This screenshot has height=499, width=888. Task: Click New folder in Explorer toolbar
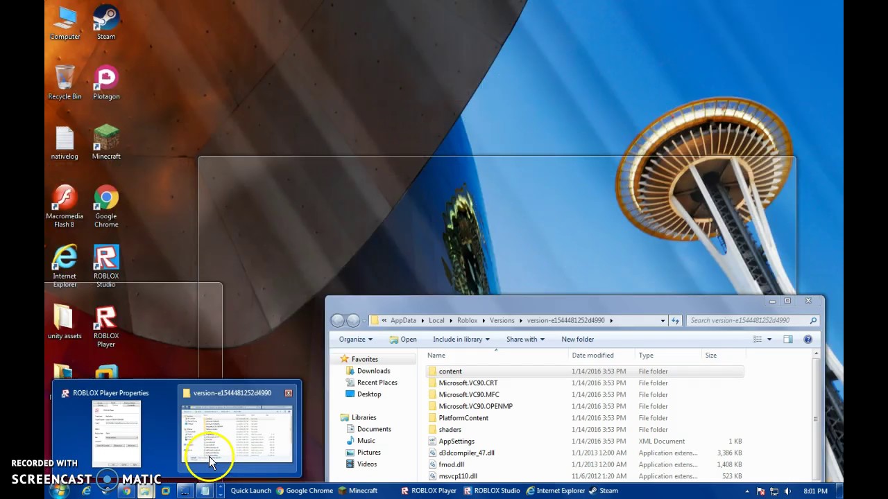pos(577,340)
